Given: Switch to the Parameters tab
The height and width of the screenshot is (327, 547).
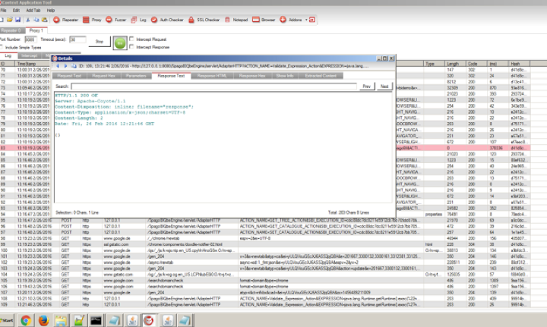Looking at the screenshot, I should coord(136,76).
